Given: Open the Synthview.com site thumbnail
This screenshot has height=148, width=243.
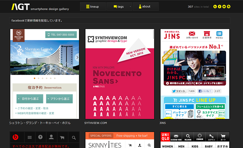Looking at the screenshot, I should [x=120, y=74].
